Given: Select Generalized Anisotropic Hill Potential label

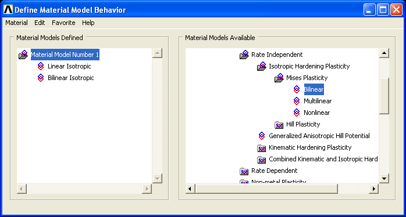Looking at the screenshot, I should click(x=319, y=136).
